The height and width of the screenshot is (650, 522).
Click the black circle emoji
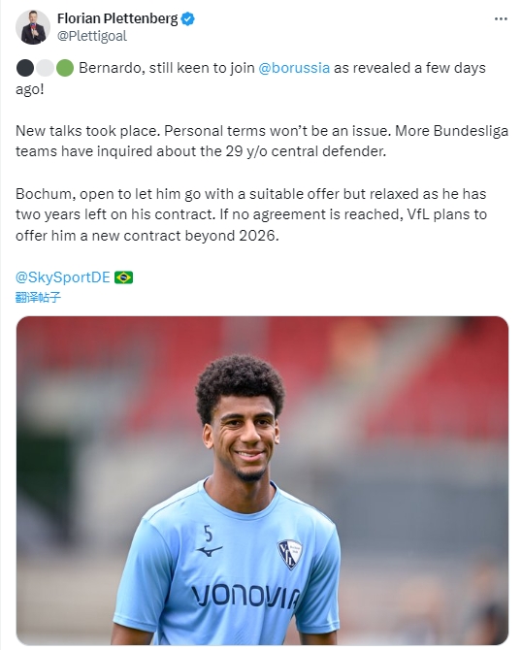coord(25,68)
